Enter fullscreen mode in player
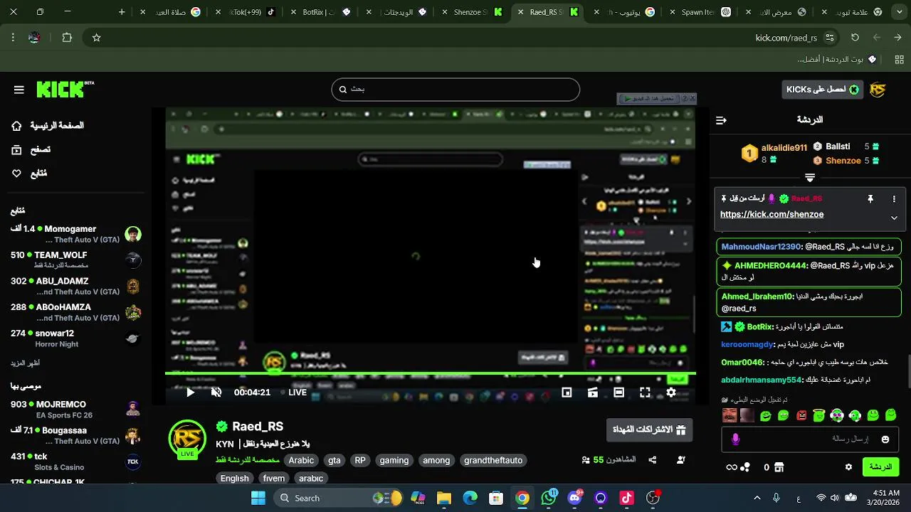 (x=645, y=393)
